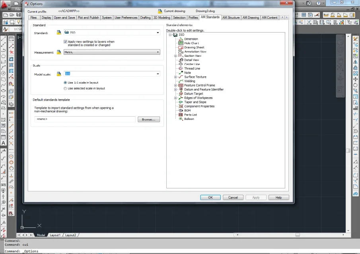Select the Drawing Sheet element
Screen dimensions: 360x254
point(194,48)
